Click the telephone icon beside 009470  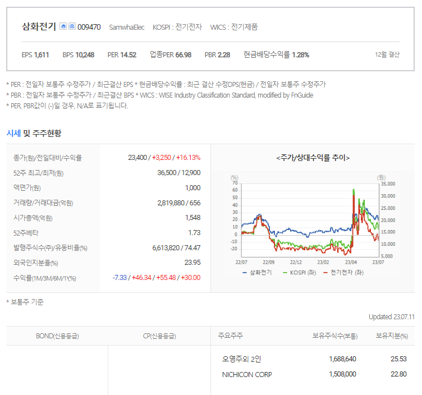(x=72, y=26)
